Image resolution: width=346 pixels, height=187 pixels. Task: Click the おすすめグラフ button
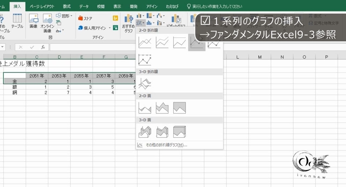(x=128, y=24)
